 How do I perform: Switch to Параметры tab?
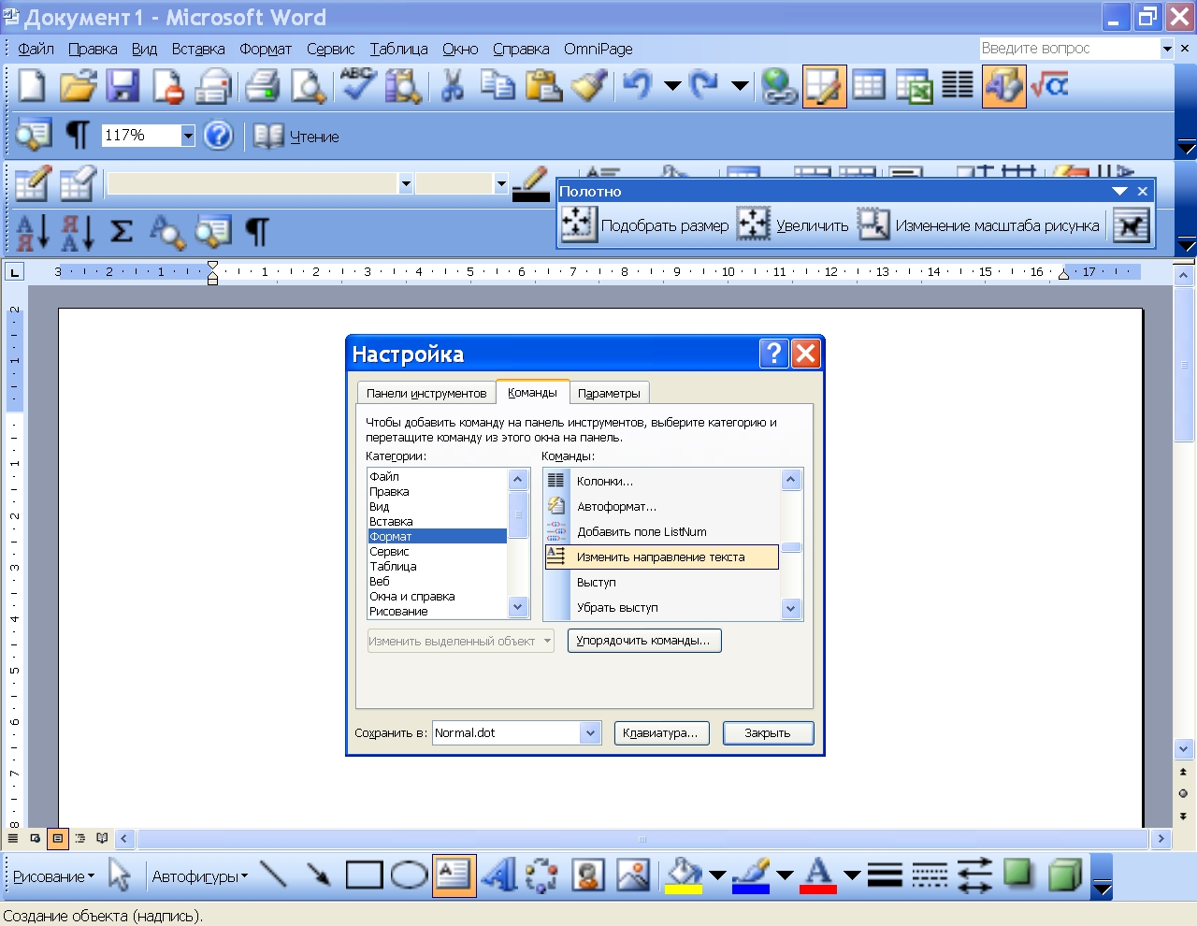click(609, 393)
